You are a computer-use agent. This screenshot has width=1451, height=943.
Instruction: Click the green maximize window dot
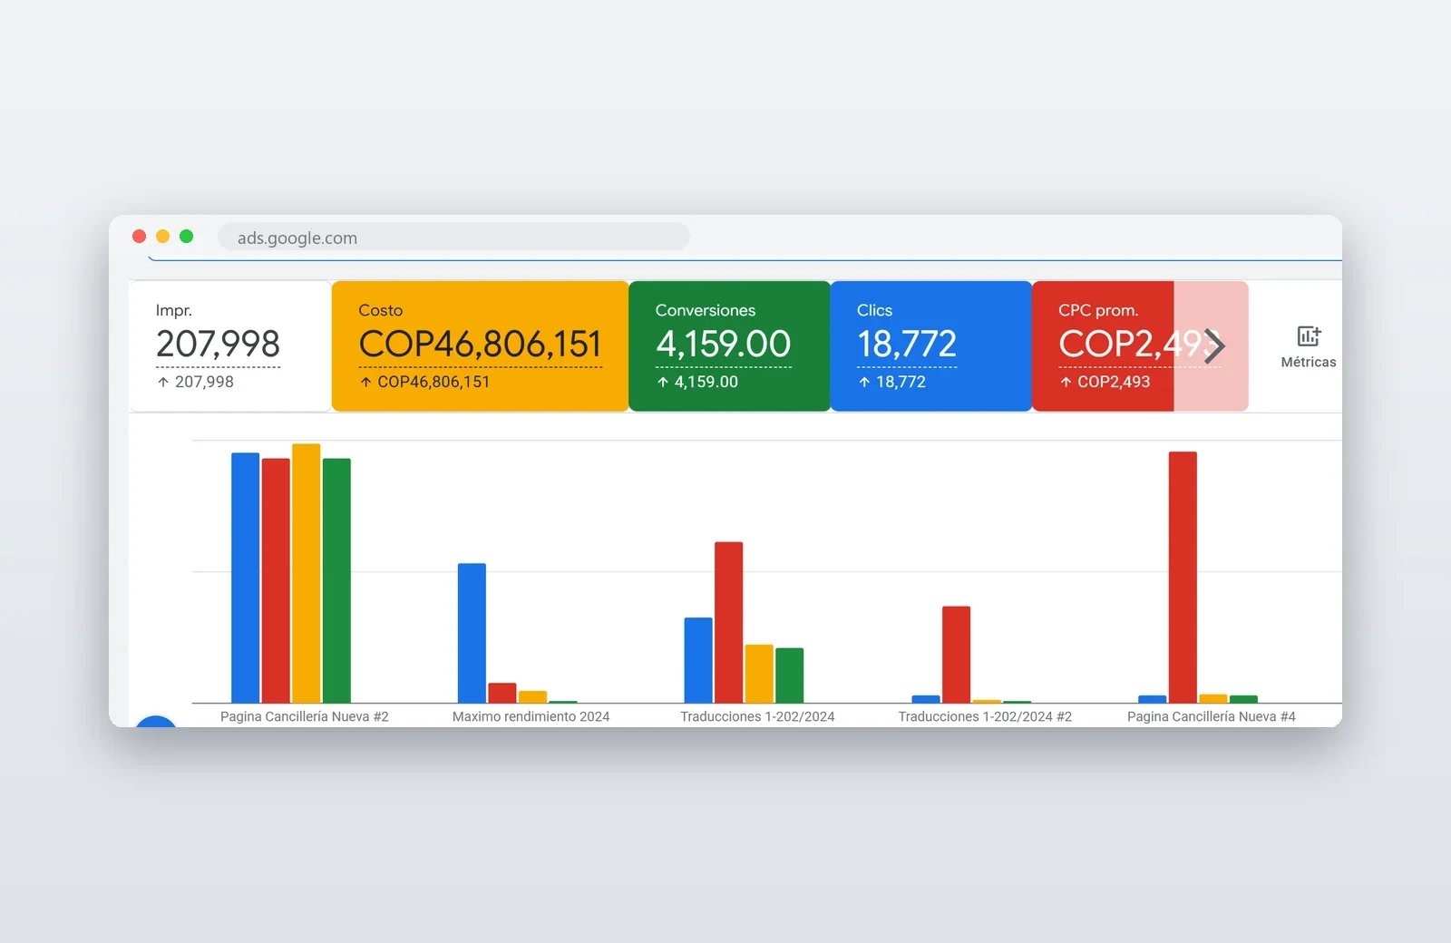click(x=186, y=237)
